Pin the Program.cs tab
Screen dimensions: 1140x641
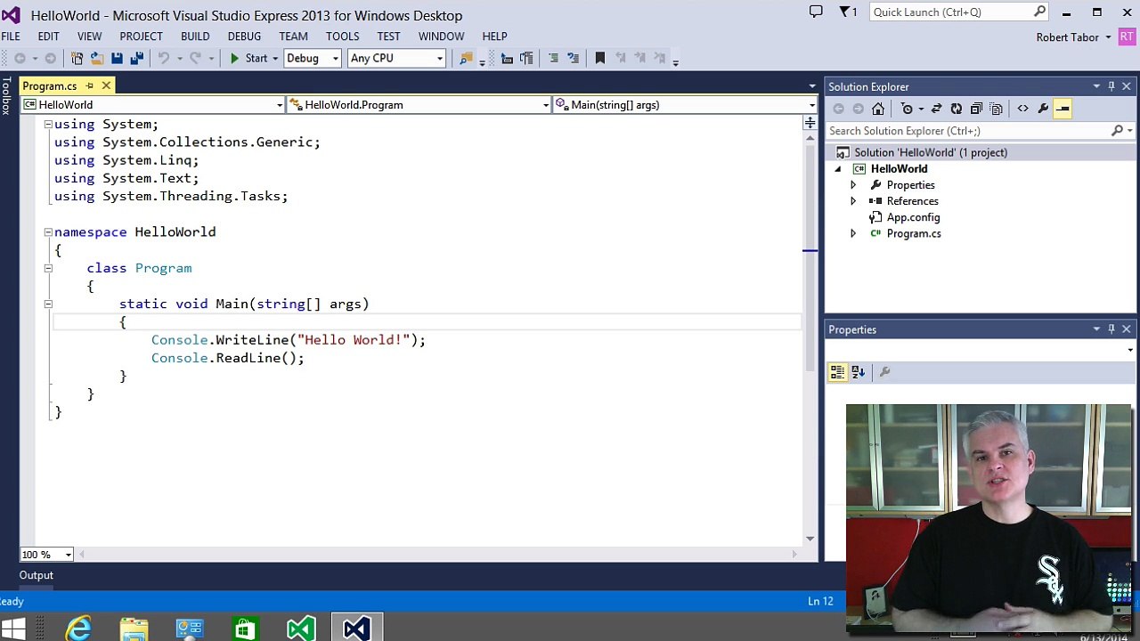tap(89, 85)
